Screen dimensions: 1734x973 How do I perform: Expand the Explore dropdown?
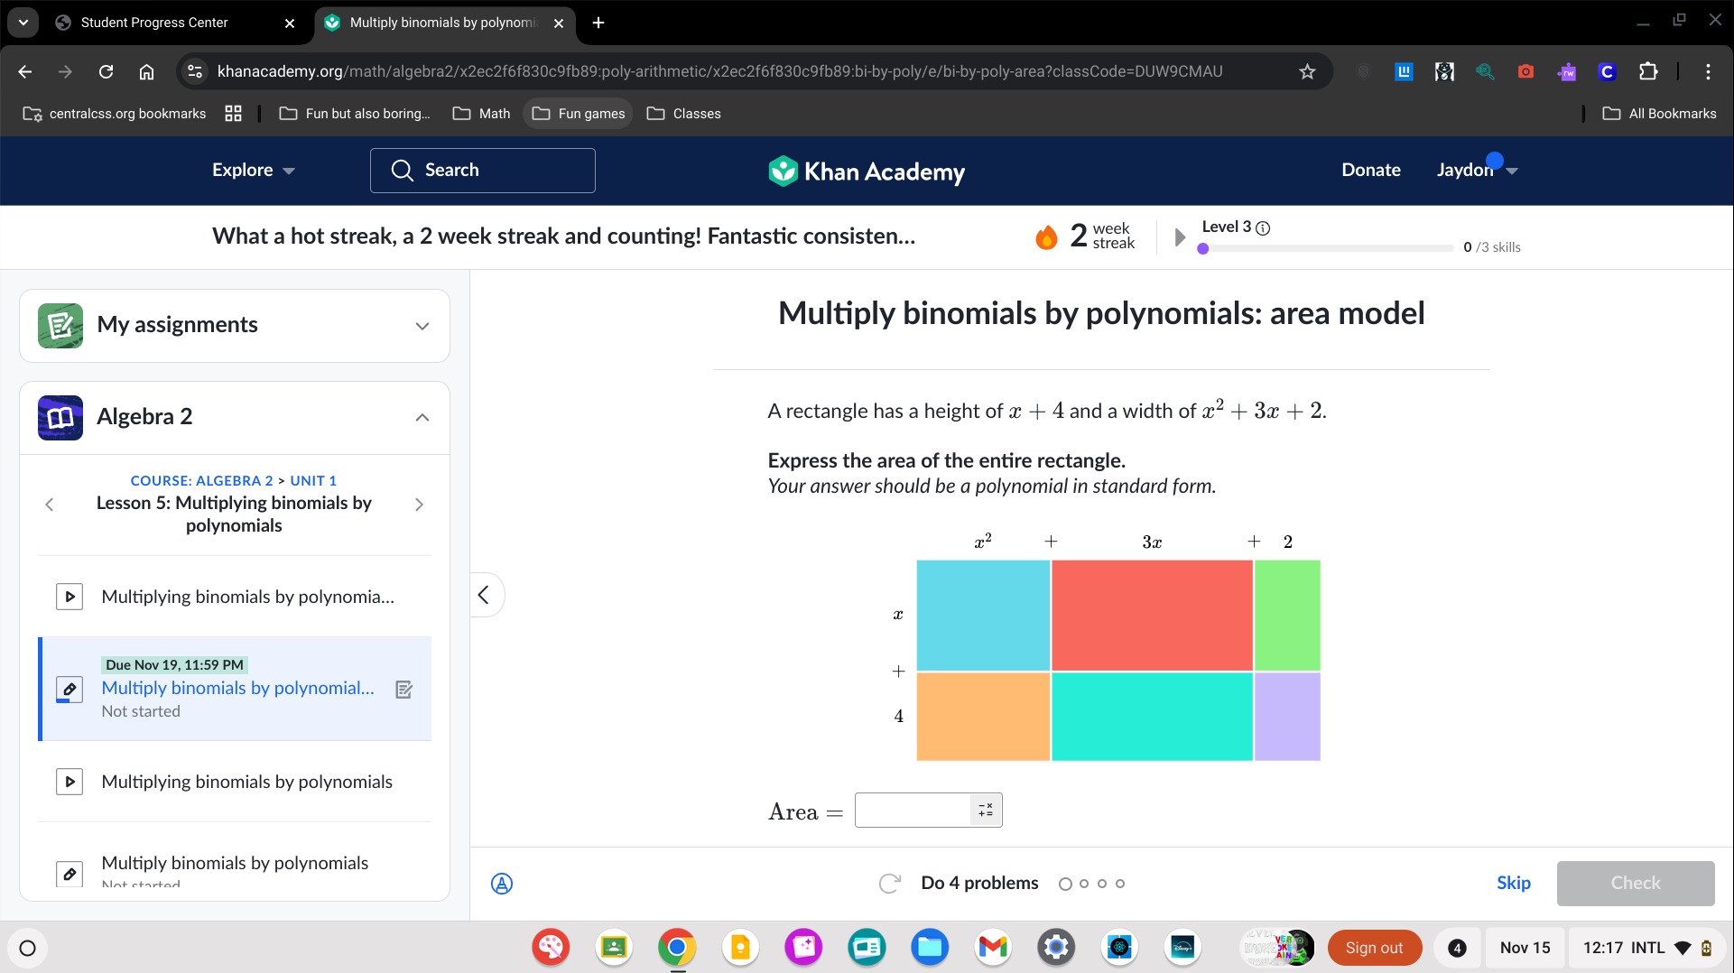[x=253, y=171]
